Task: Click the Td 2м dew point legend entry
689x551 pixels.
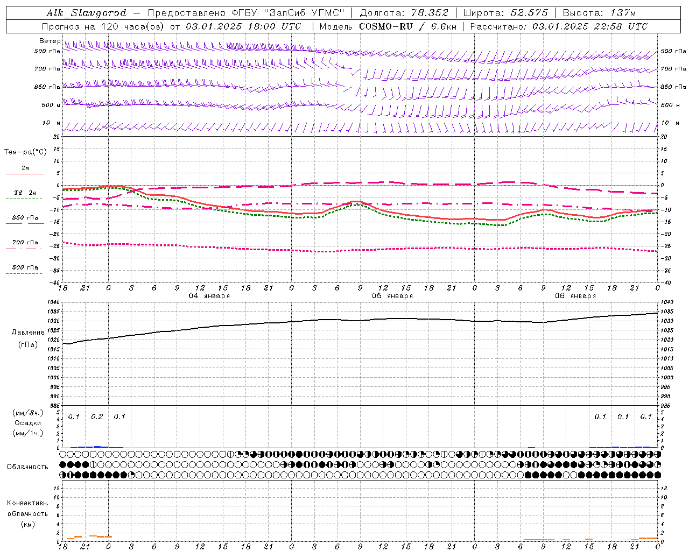Action: (25, 193)
